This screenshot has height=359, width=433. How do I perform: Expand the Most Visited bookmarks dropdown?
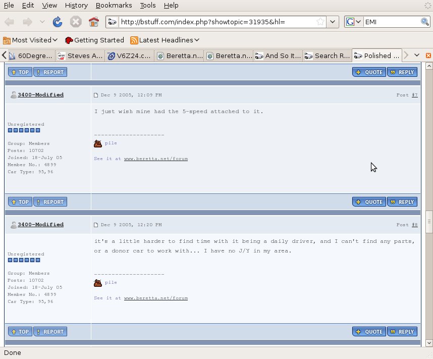pos(55,40)
